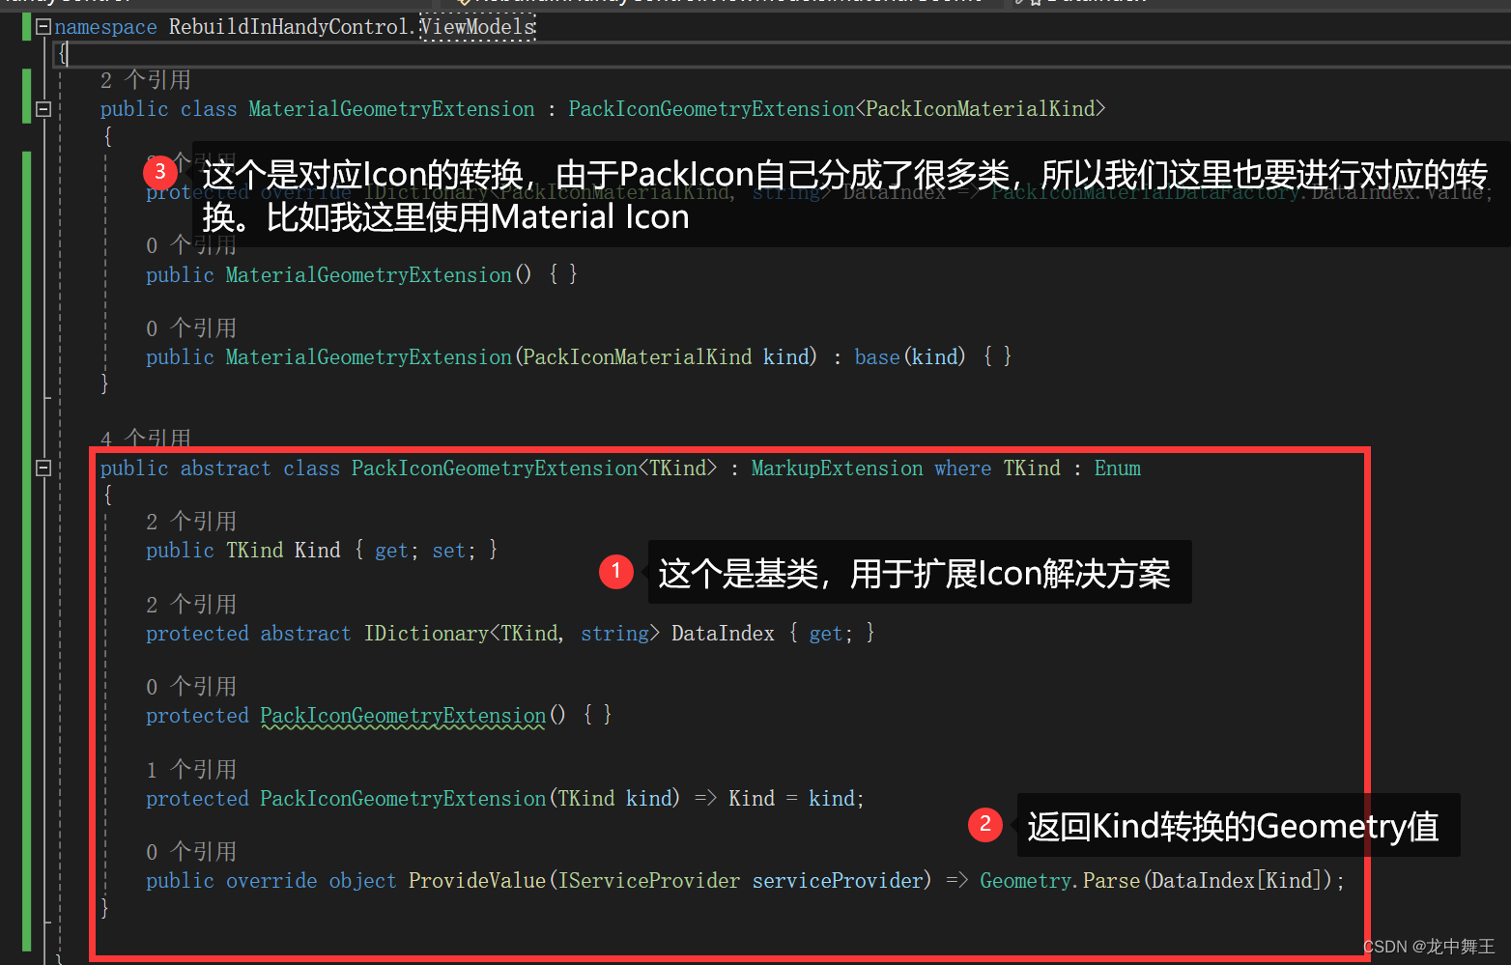Viewport: 1511px width, 965px height.
Task: Click 'MaterialGeometryExtension' in the class declaration
Action: click(391, 109)
